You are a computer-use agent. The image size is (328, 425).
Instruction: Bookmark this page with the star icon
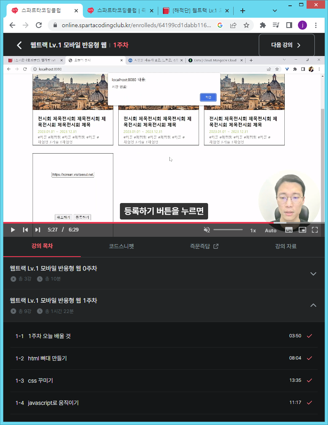click(246, 25)
